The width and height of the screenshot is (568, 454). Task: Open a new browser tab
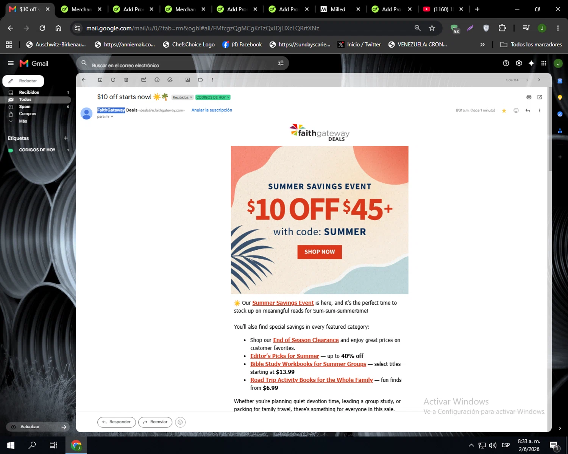click(x=477, y=9)
